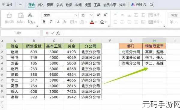Viewport: 180px width, 110px height.
Task: Open the 效率 ribbon tab
Action: point(122,5)
